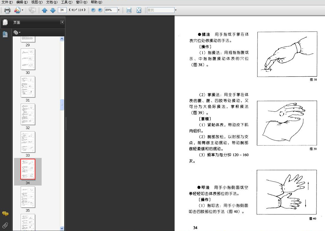Click the fit width scrolling icon
Image resolution: width=325 pixels, height=231 pixels.
(x=129, y=10)
